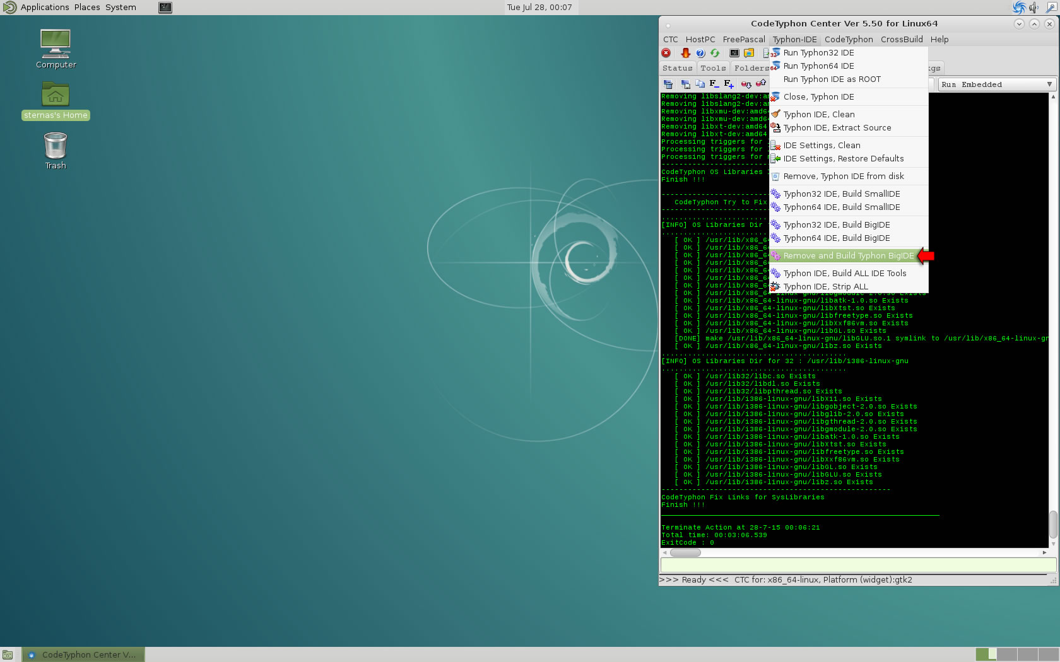Select Typhon IDE, Extract Source
Image resolution: width=1060 pixels, height=662 pixels.
849,128
